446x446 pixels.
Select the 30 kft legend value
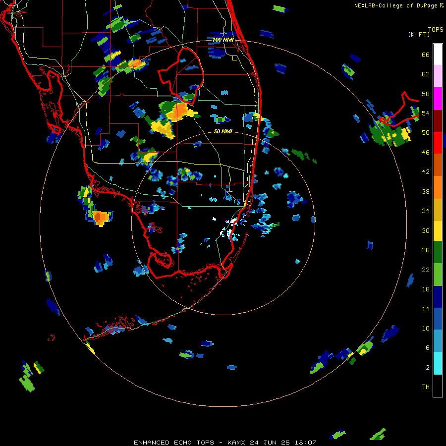point(426,230)
